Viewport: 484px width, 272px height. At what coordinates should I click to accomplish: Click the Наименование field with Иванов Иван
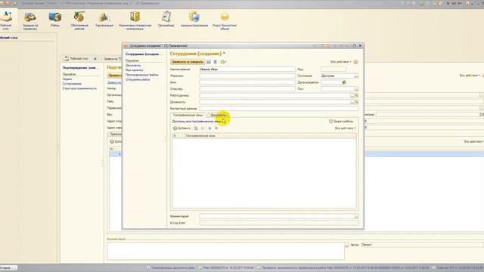[x=247, y=70]
